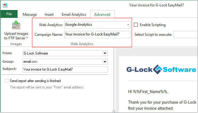Viewport: 198px width, 113px height.
Task: Switch to the Message tab
Action: (x=30, y=15)
